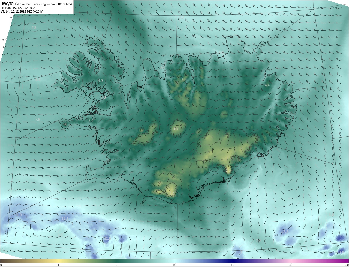
Task: Click the 4.9 value label on the map
Action: (x=100, y=81)
